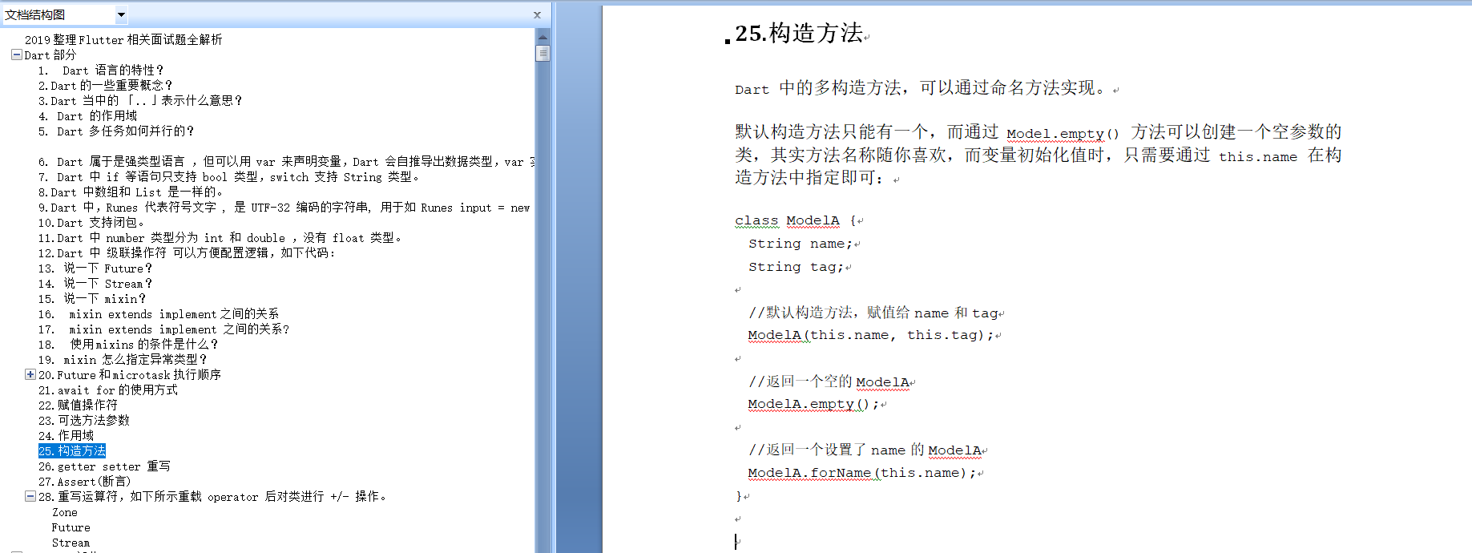Select 20.Future和microtask执行顺序 heading

[130, 374]
